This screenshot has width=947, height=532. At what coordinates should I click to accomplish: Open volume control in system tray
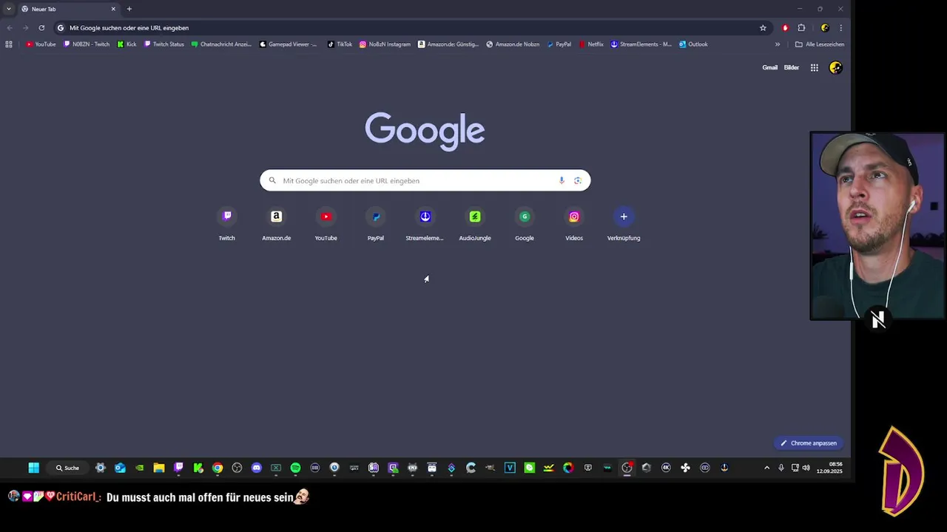point(806,468)
